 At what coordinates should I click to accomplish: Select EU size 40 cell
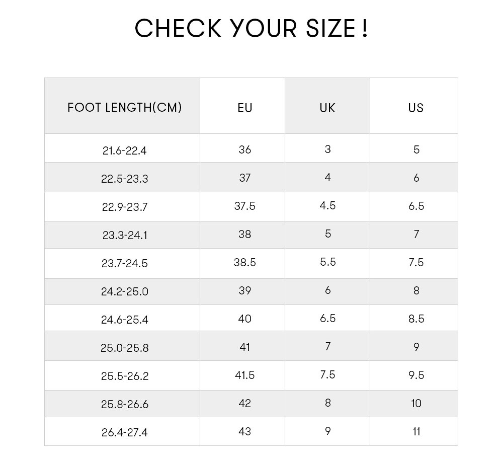coord(244,319)
